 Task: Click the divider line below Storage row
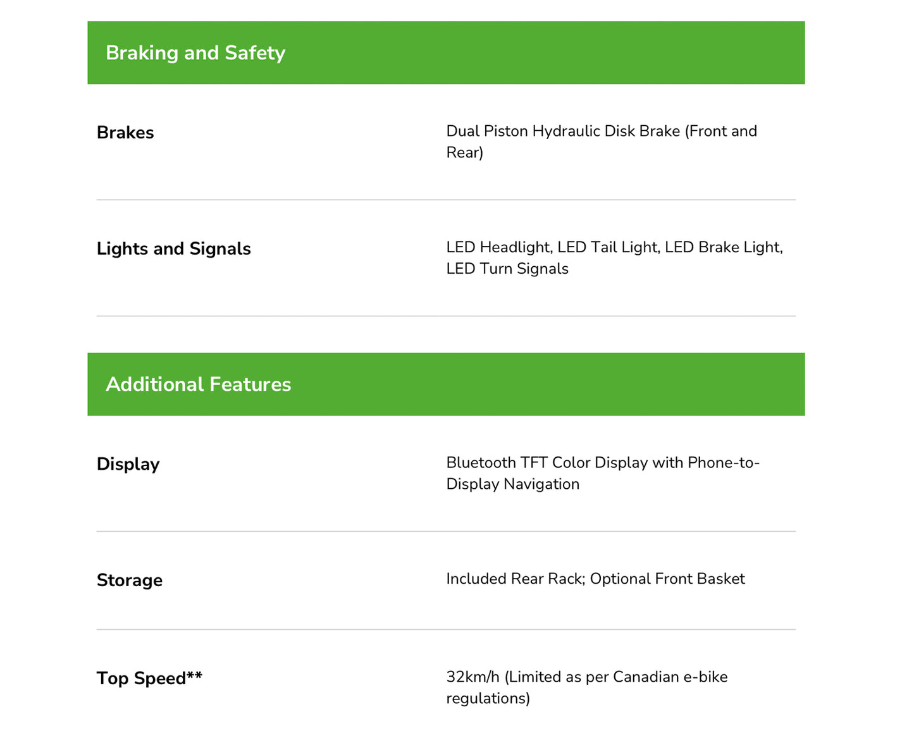(x=446, y=630)
